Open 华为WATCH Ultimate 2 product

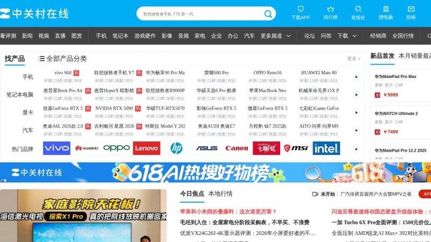pos(396,113)
